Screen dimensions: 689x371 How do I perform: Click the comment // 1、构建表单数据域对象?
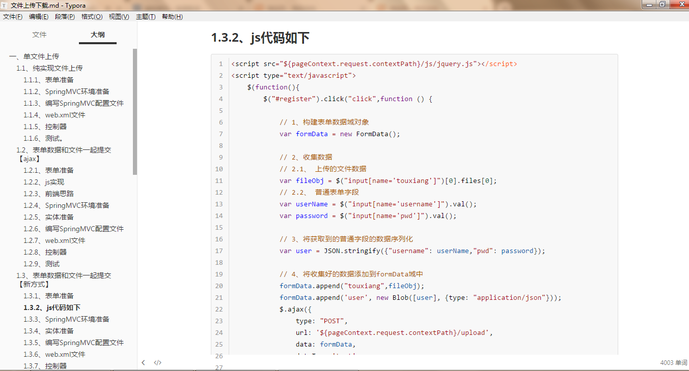coord(324,122)
